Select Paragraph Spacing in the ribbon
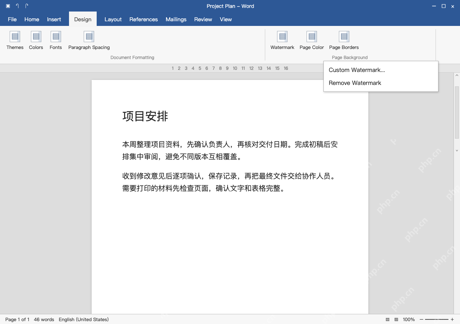This screenshot has height=324, width=460. (x=89, y=40)
